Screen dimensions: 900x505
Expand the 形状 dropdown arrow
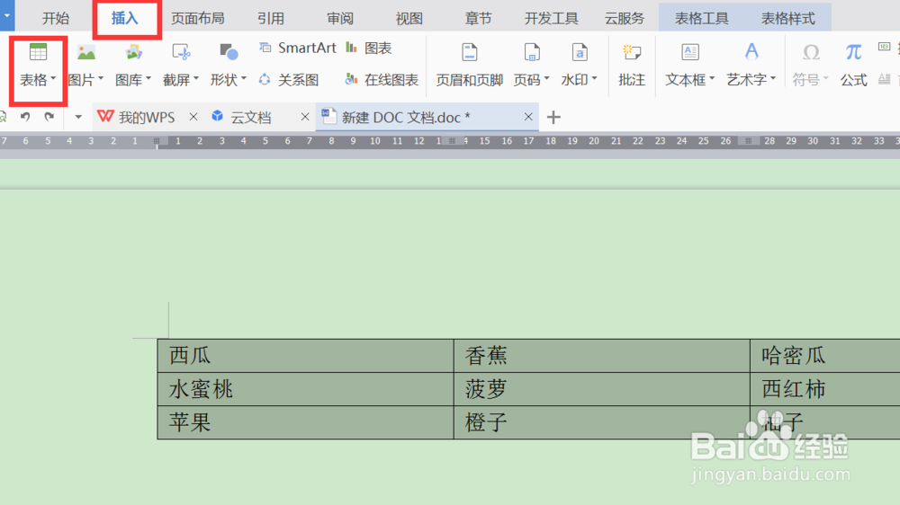point(244,78)
